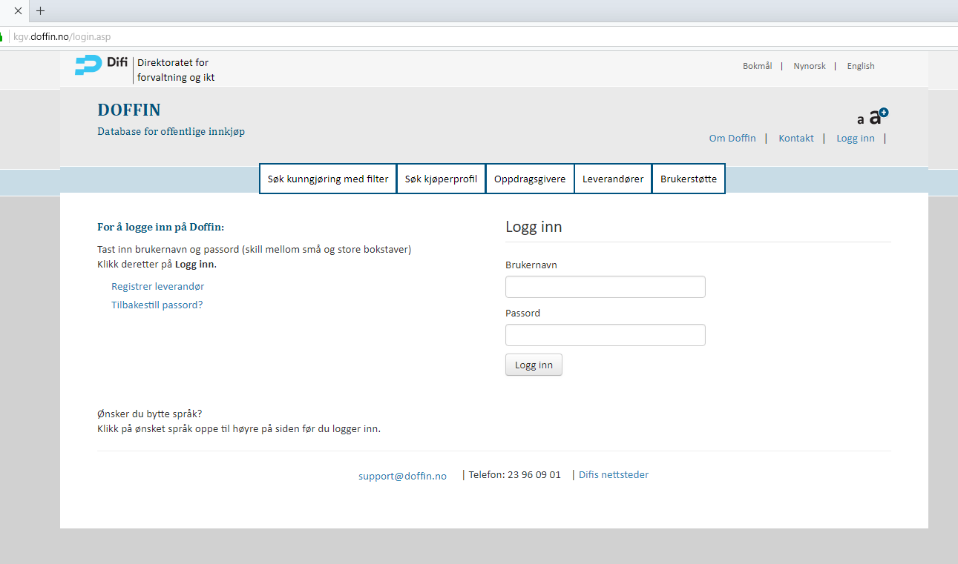Focus the Passord input field

pyautogui.click(x=606, y=335)
